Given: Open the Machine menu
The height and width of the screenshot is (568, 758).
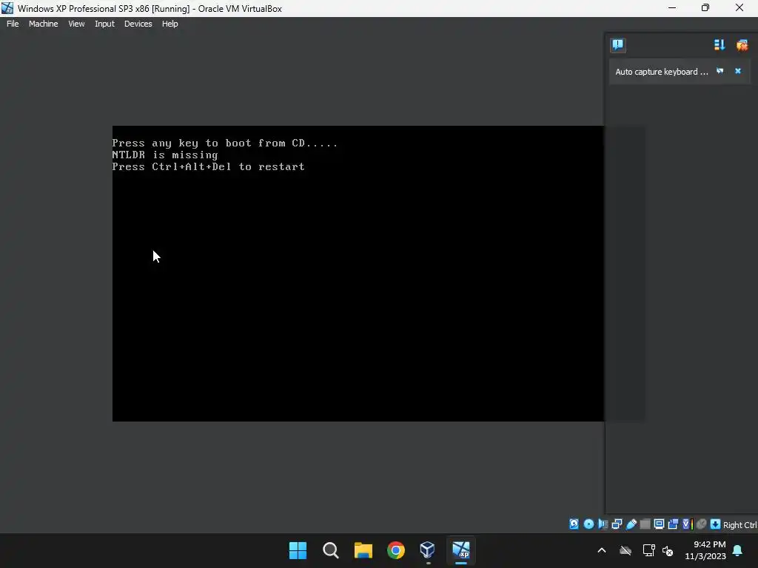Looking at the screenshot, I should (44, 24).
